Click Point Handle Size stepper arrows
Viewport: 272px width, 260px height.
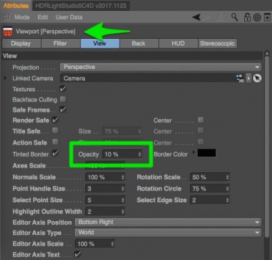tap(122, 189)
